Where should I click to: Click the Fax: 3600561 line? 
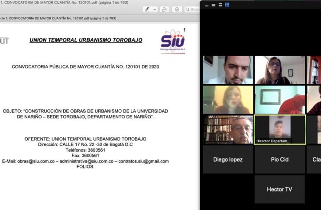(x=85, y=156)
